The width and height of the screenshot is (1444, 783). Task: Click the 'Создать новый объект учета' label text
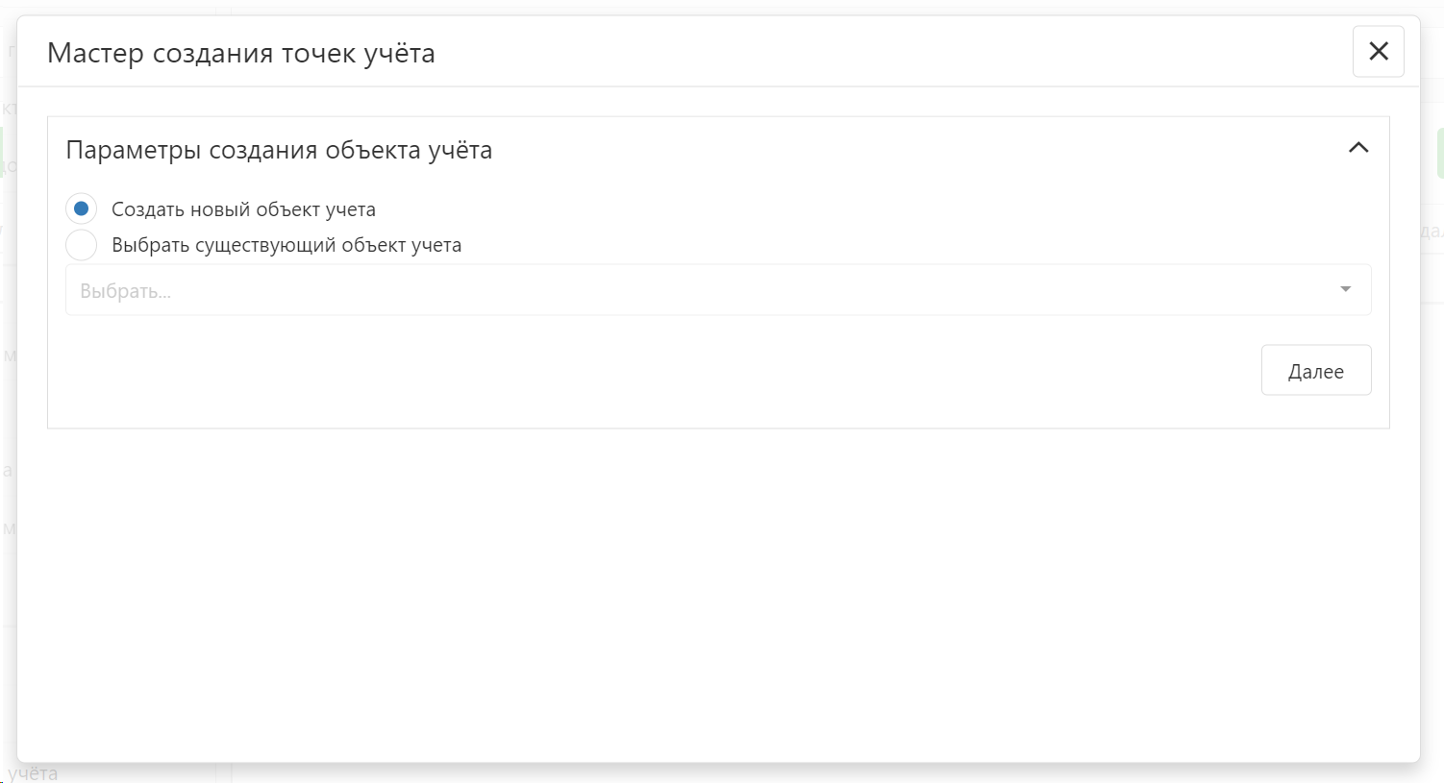point(243,209)
